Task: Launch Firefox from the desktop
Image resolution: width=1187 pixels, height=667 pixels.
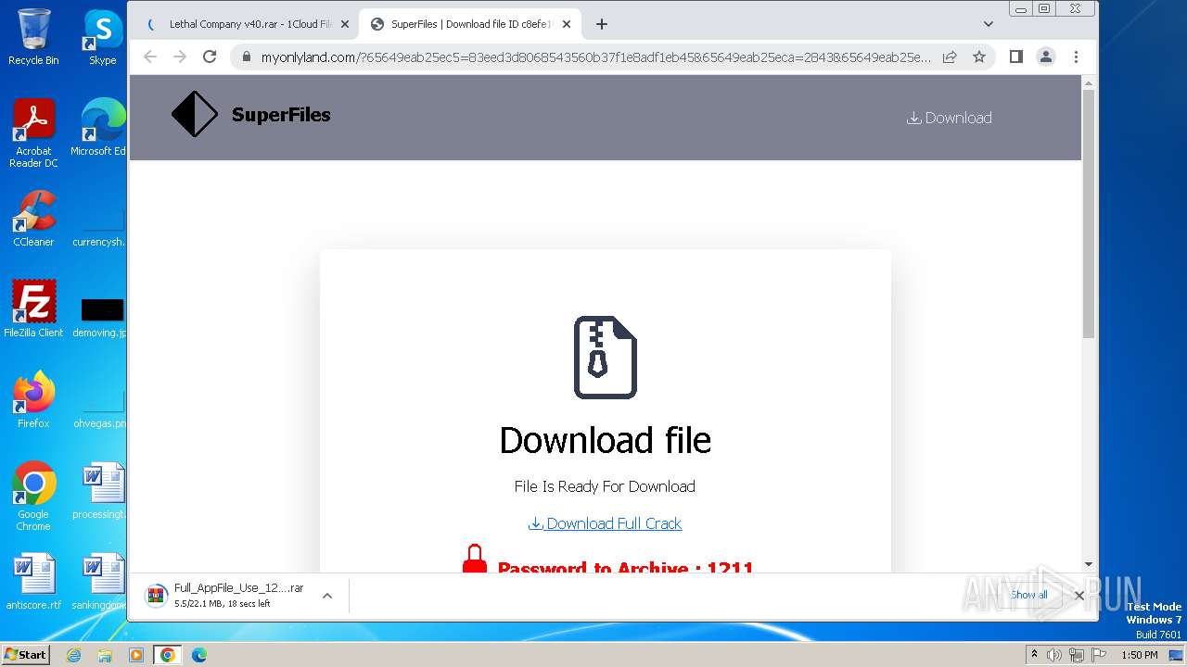Action: tap(33, 400)
